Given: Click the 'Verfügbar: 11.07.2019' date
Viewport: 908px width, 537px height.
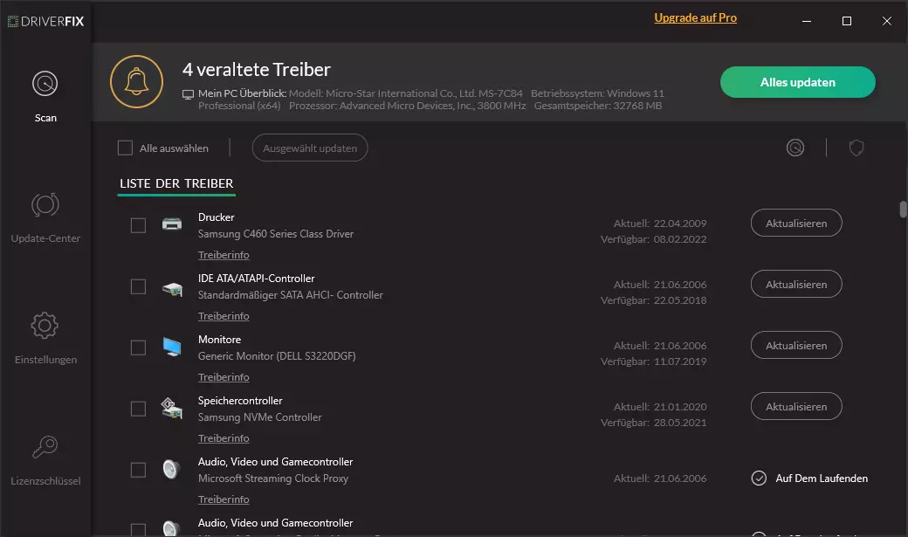Looking at the screenshot, I should (x=653, y=361).
